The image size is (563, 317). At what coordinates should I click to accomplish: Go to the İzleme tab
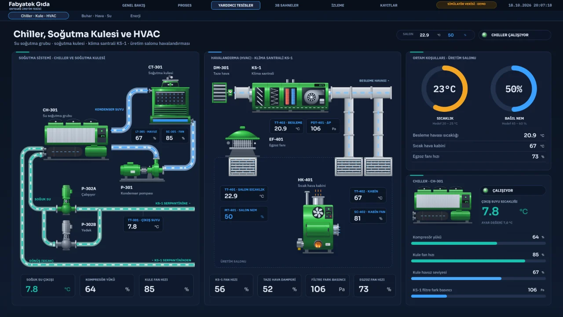coord(338,5)
